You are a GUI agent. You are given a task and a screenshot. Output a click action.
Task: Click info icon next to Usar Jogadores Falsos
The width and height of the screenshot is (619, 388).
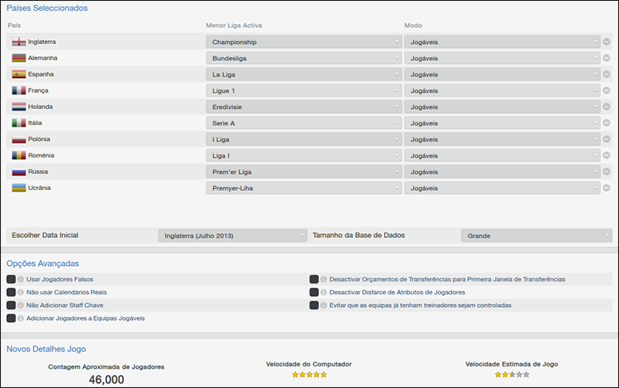point(20,279)
